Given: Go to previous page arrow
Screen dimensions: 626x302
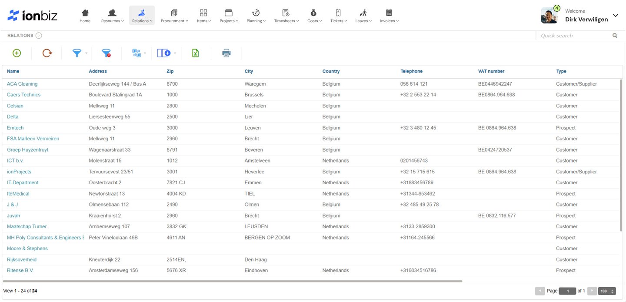Looking at the screenshot, I should tap(539, 291).
